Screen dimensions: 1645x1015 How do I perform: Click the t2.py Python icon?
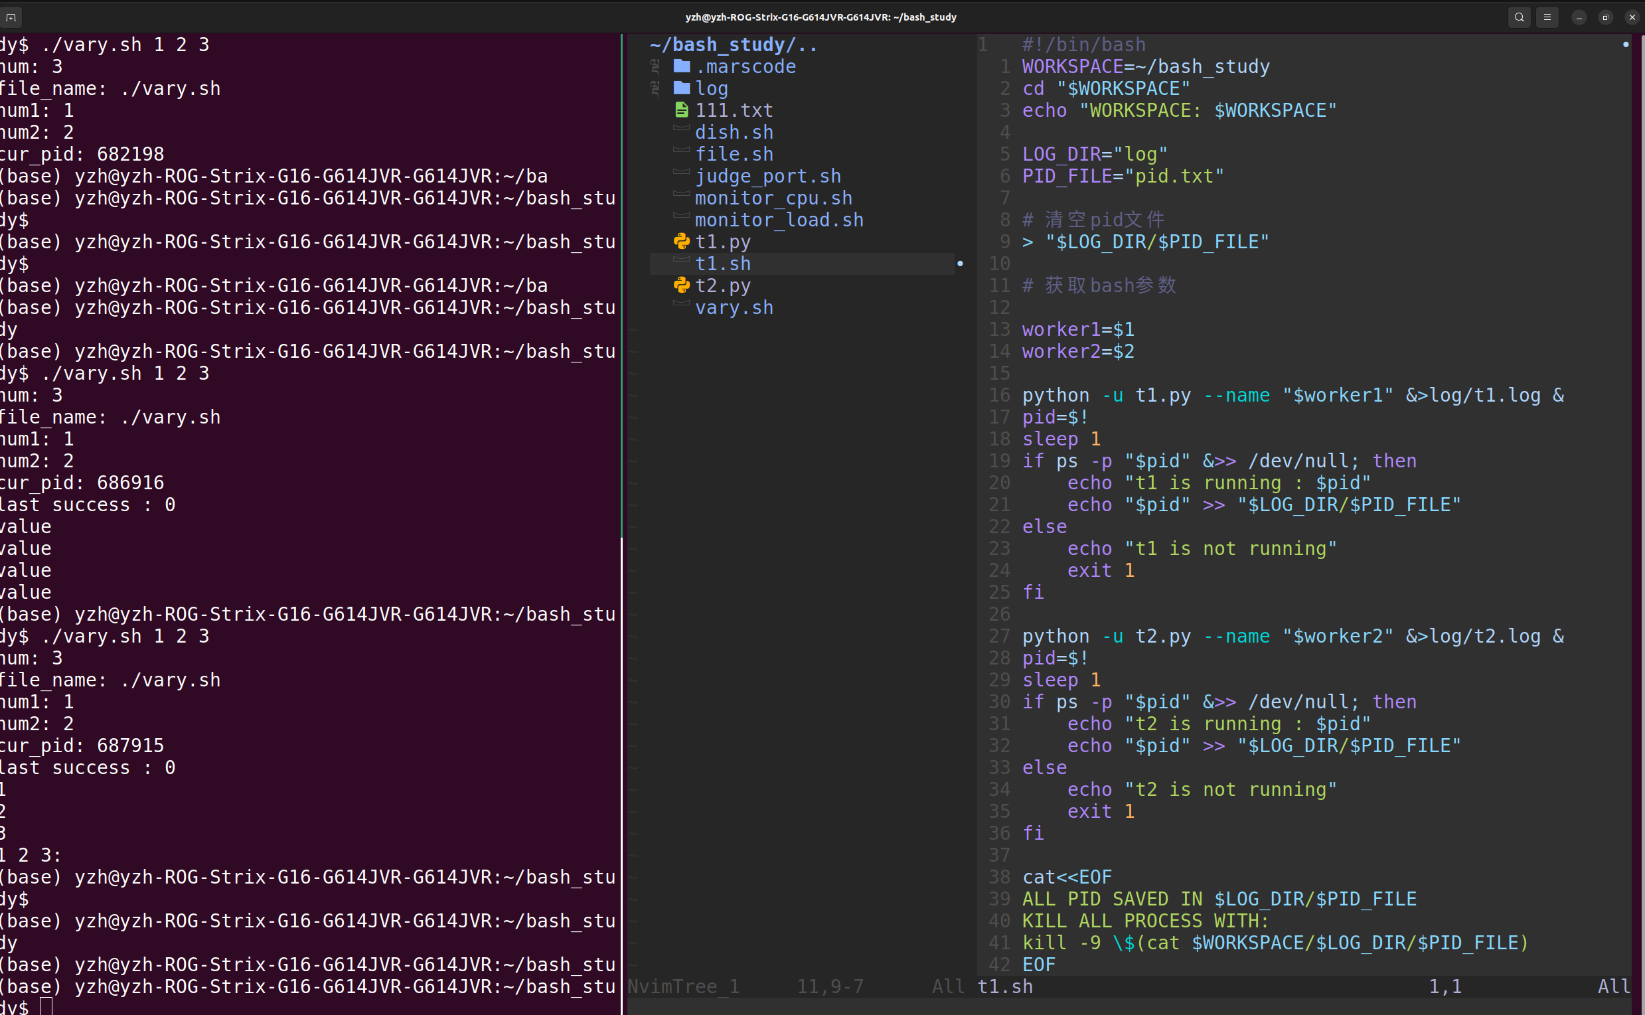[x=682, y=285]
